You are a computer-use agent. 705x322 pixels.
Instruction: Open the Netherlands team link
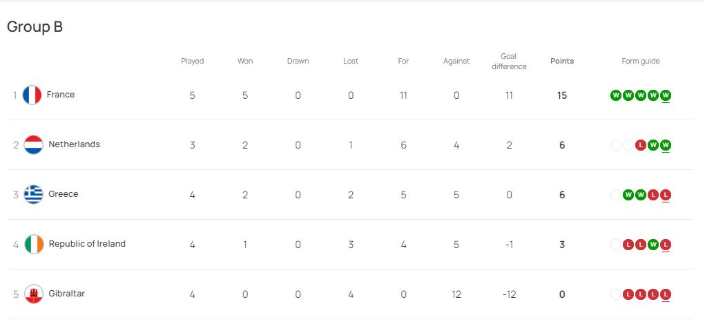[x=74, y=144]
